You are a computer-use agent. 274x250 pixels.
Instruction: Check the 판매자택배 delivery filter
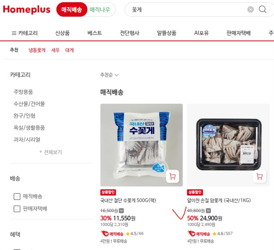point(17,209)
